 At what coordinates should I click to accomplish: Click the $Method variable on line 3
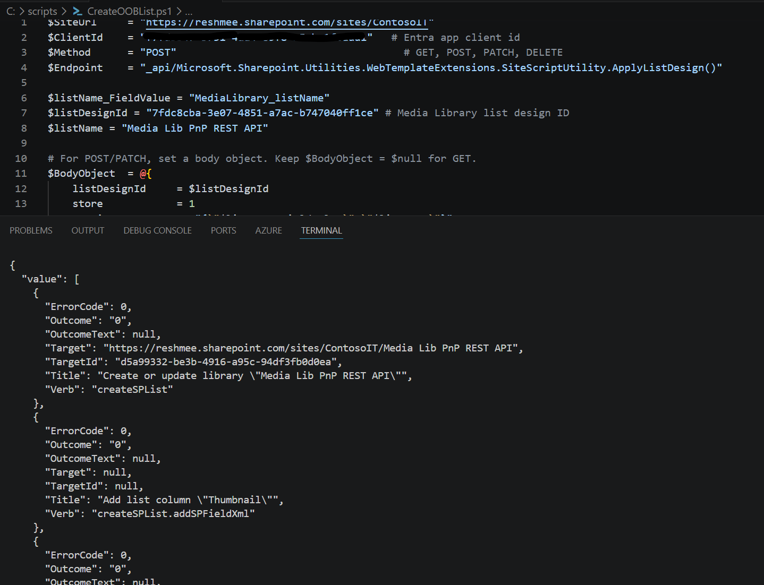click(x=69, y=53)
